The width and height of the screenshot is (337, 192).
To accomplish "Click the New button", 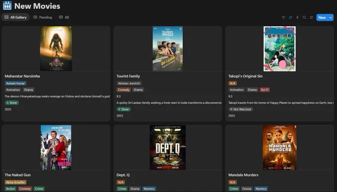I will [x=322, y=18].
